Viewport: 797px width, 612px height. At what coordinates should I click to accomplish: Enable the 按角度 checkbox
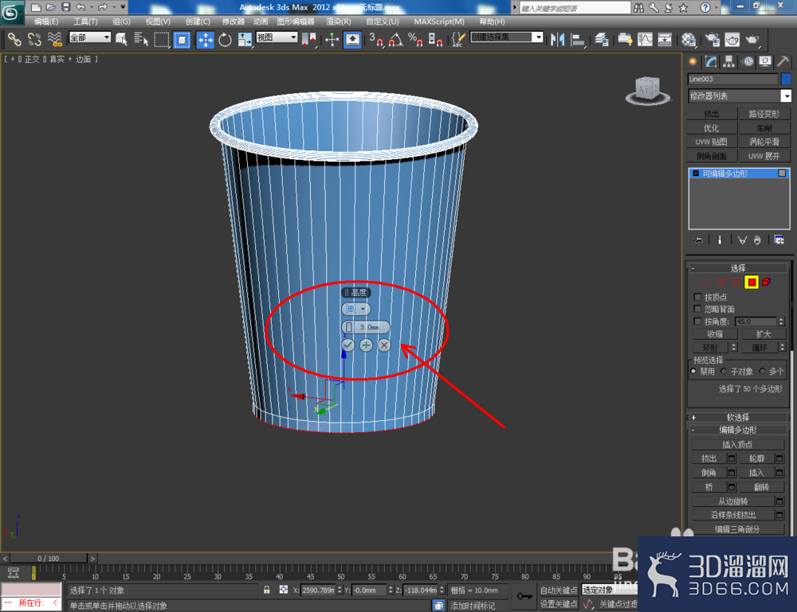(697, 322)
